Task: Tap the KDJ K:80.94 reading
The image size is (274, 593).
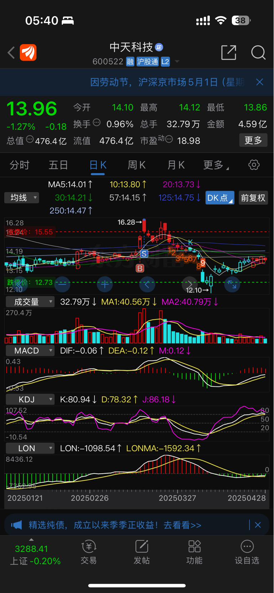Action: tap(78, 400)
